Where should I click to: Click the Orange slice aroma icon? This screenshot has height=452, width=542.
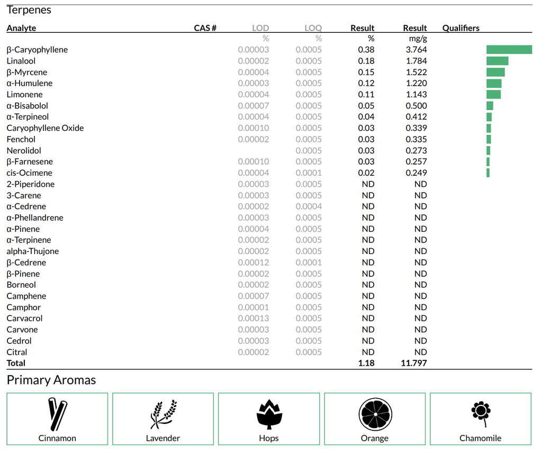[375, 413]
